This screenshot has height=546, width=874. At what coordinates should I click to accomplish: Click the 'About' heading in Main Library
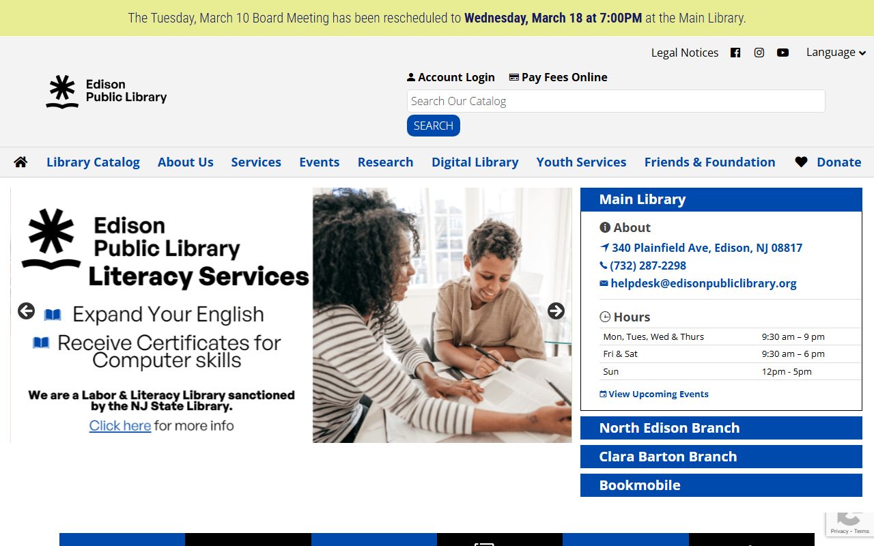[625, 227]
